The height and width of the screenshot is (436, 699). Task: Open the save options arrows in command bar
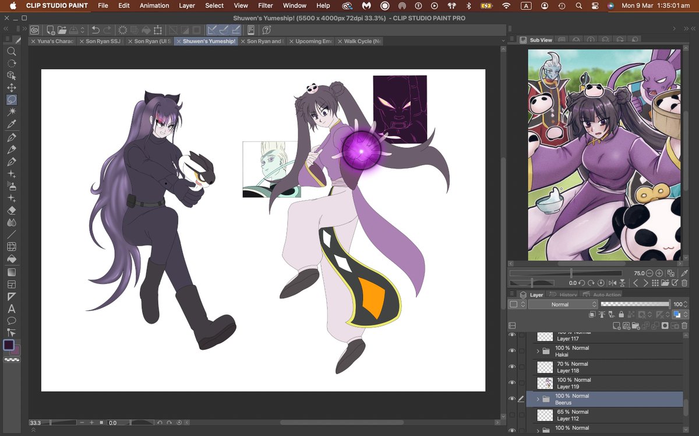(x=82, y=30)
